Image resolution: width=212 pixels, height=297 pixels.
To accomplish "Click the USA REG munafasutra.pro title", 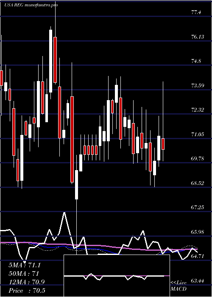I will click(x=31, y=5).
